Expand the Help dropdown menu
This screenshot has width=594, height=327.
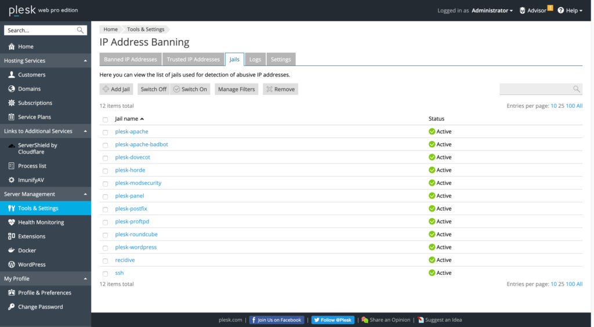[570, 10]
